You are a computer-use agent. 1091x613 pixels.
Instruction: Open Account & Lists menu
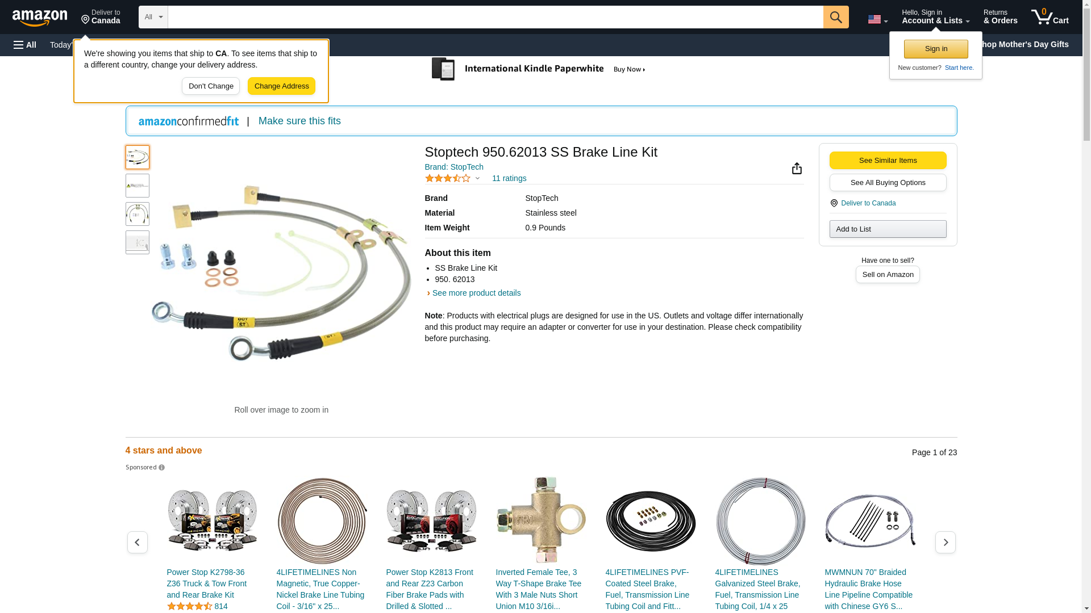tap(935, 17)
